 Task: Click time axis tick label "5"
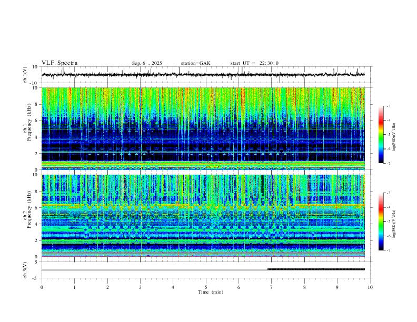coord(206,287)
